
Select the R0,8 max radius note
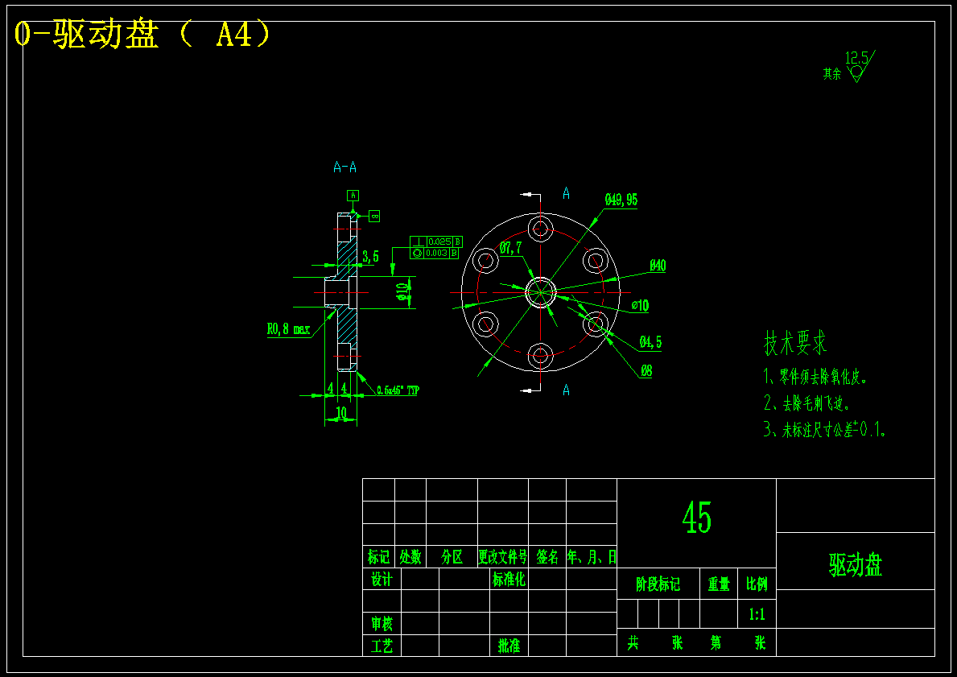coord(288,330)
